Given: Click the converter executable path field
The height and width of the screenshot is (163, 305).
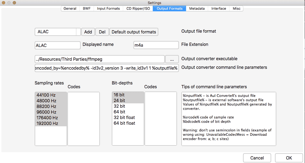Looking at the screenshot, I should 100,59.
